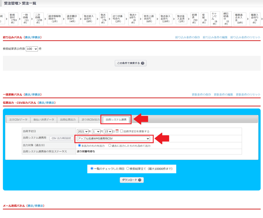Click 絞り込み条件の保存 link
Viewport: 263px width, 218px height.
click(187, 37)
